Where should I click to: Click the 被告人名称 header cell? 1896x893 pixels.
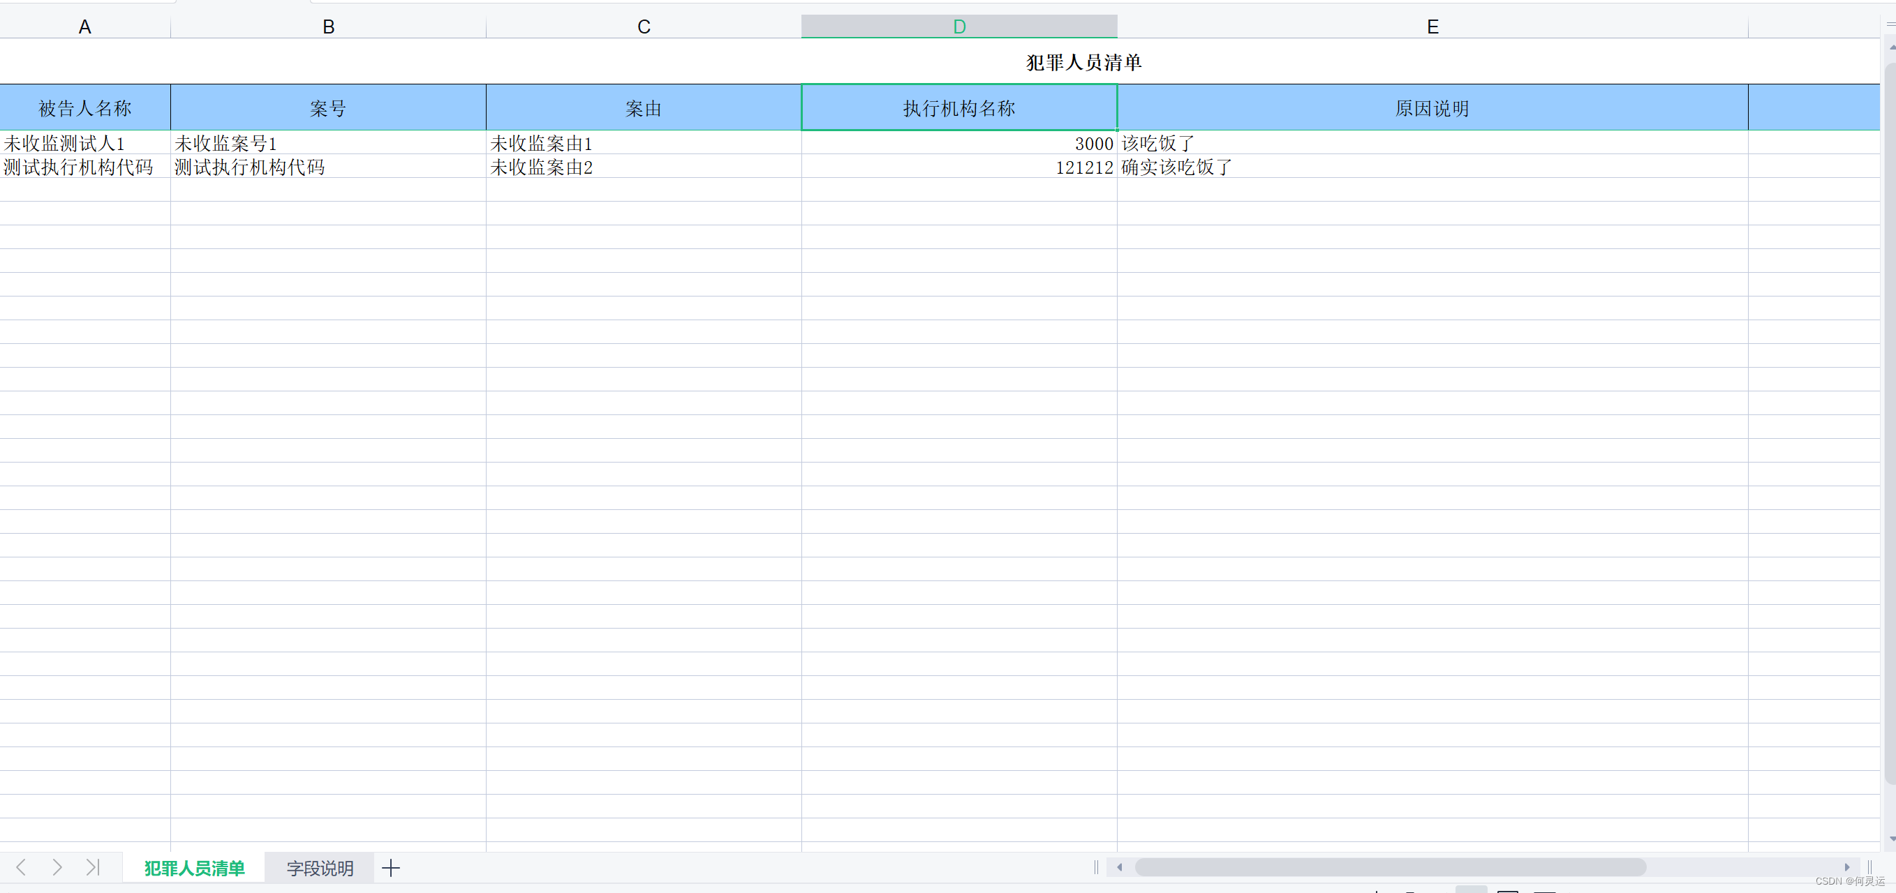pyautogui.click(x=84, y=108)
